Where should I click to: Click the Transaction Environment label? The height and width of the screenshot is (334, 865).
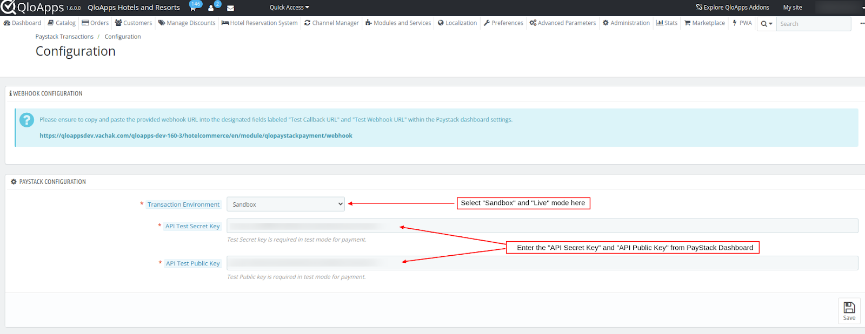coord(183,205)
